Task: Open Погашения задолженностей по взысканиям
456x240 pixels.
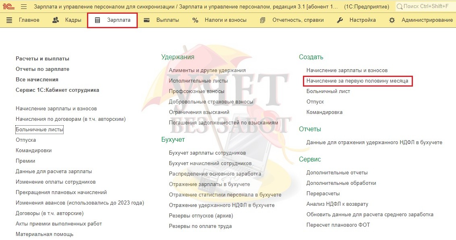Action: 223,122
